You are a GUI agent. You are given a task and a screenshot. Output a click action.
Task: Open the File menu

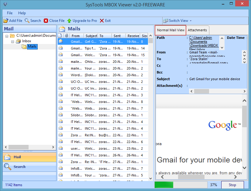[x=10, y=13]
